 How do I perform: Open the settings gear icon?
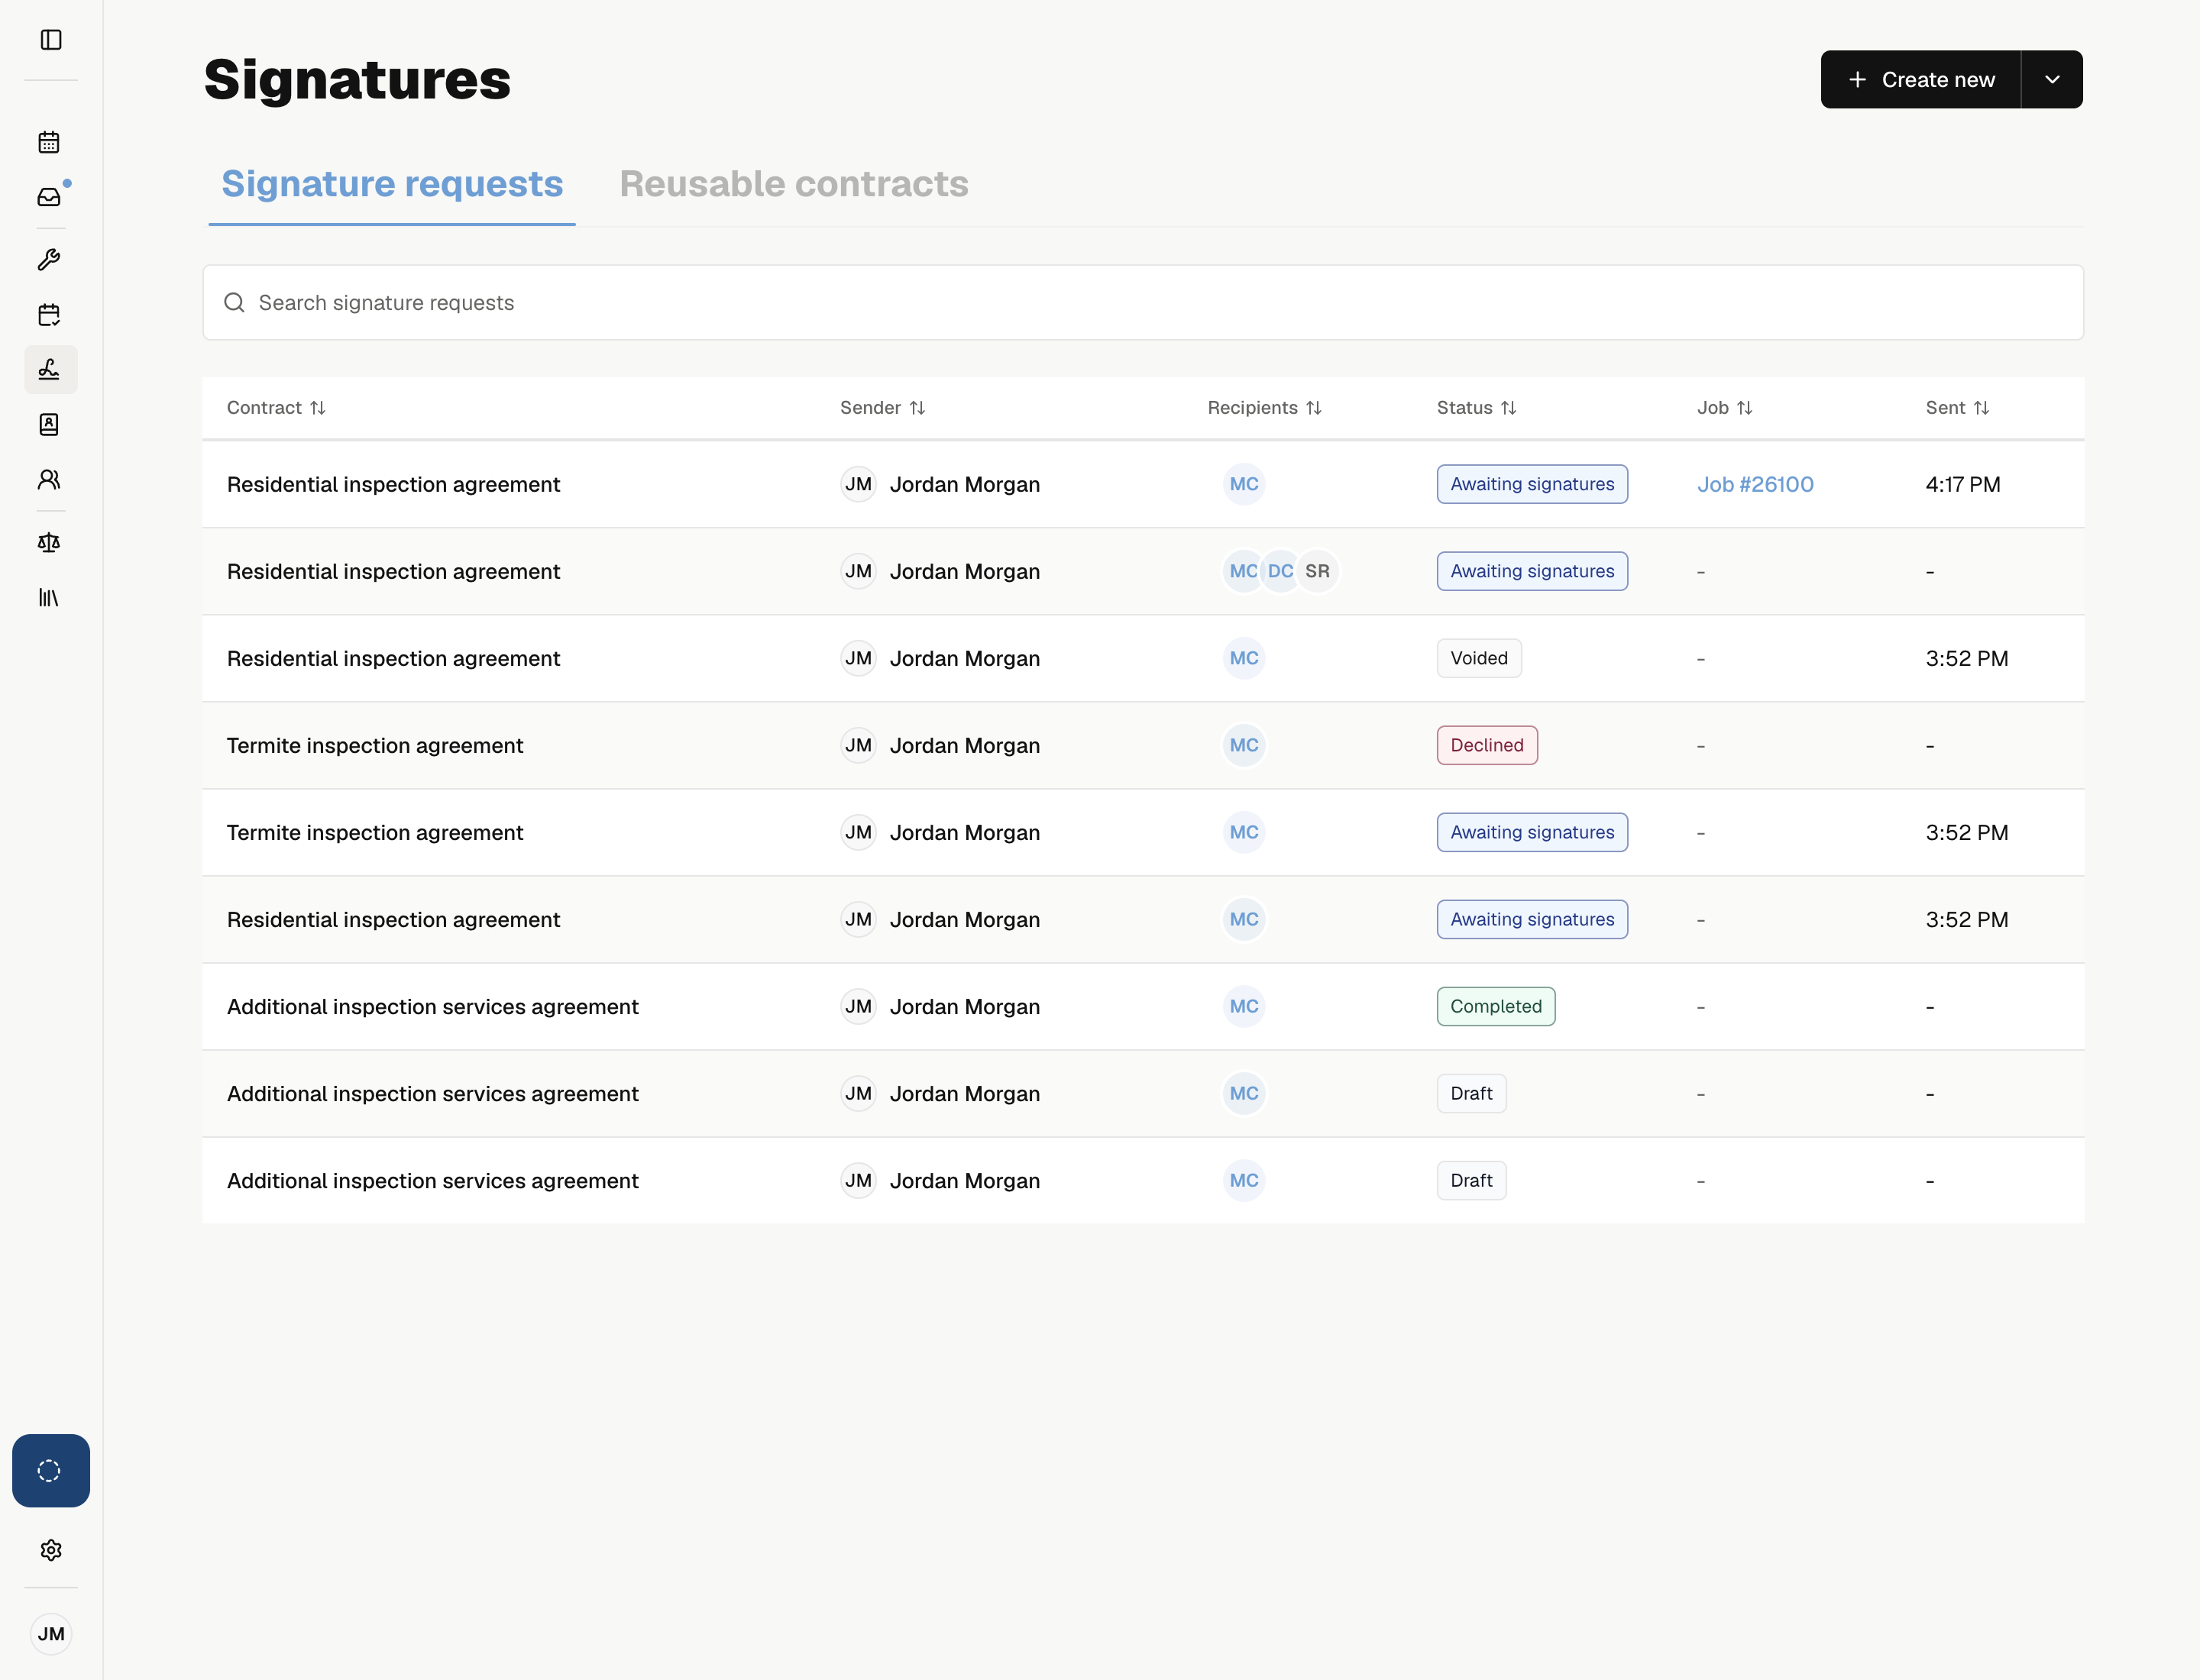click(x=50, y=1549)
